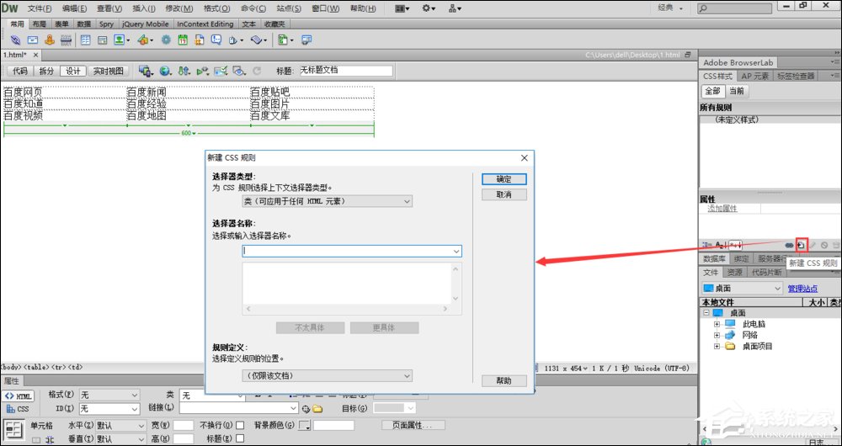Click the 管理站点 link

[x=802, y=289]
